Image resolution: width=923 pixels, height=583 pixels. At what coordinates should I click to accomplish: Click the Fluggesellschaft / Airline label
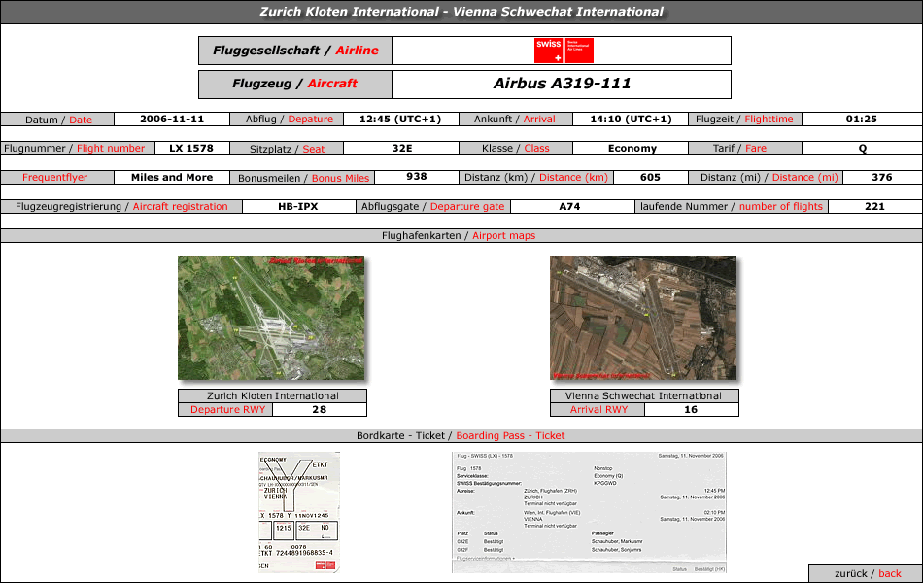coord(295,51)
